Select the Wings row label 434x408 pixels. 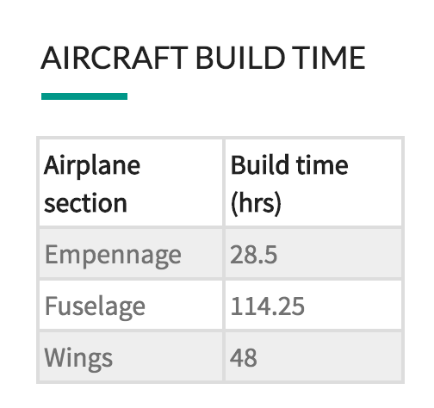click(78, 359)
